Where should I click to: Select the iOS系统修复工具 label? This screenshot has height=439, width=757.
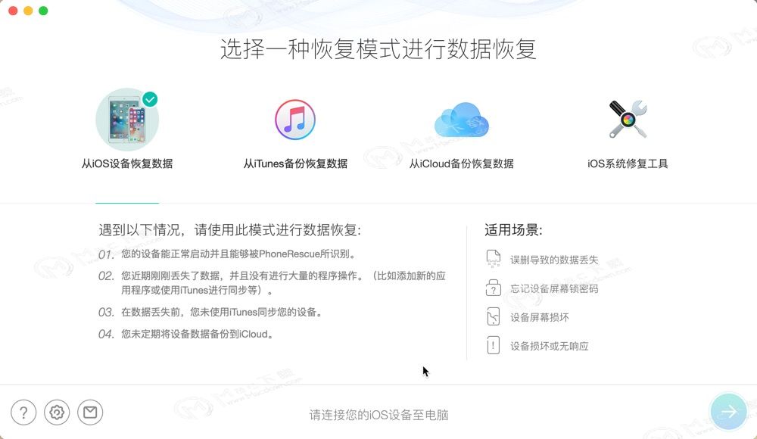pyautogui.click(x=628, y=163)
